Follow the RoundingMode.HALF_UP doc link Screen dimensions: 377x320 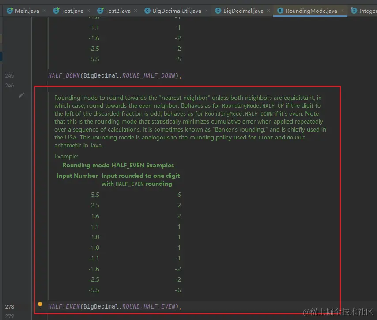(253, 106)
